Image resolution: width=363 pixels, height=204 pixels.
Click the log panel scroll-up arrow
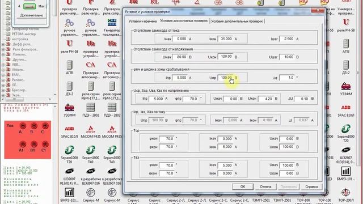pyautogui.click(x=55, y=106)
